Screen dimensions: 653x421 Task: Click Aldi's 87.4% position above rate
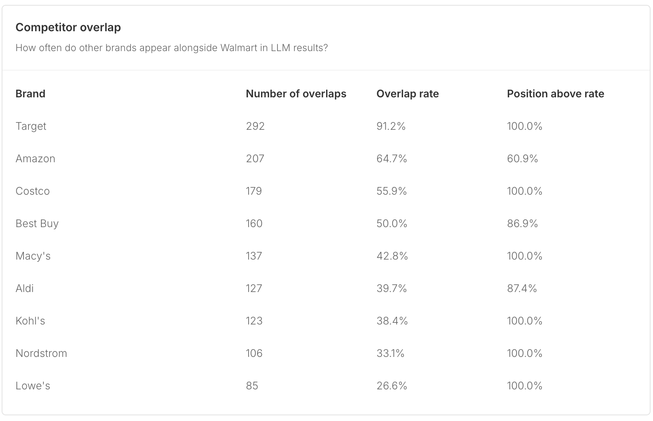522,288
